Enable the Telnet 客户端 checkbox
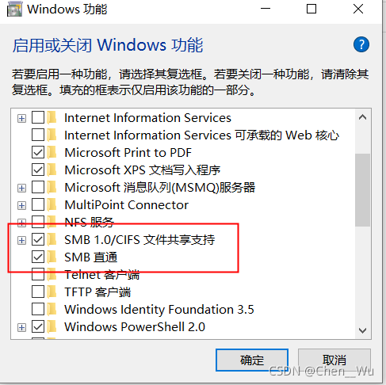The image size is (386, 385). pyautogui.click(x=38, y=275)
